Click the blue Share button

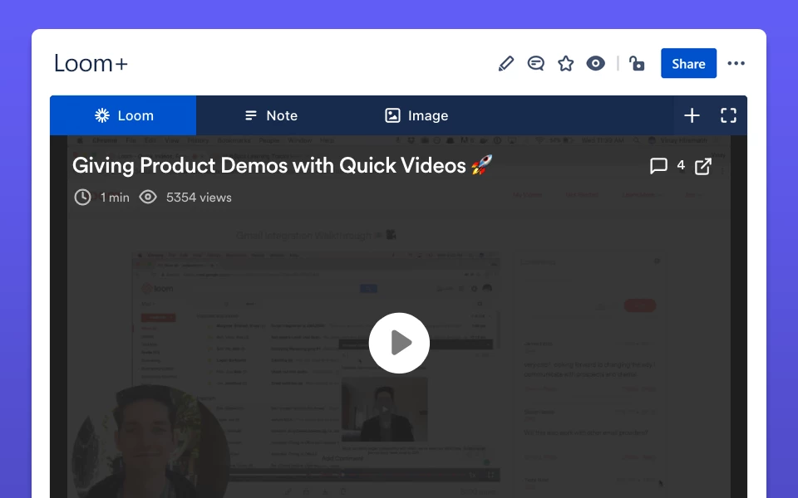[x=688, y=64]
